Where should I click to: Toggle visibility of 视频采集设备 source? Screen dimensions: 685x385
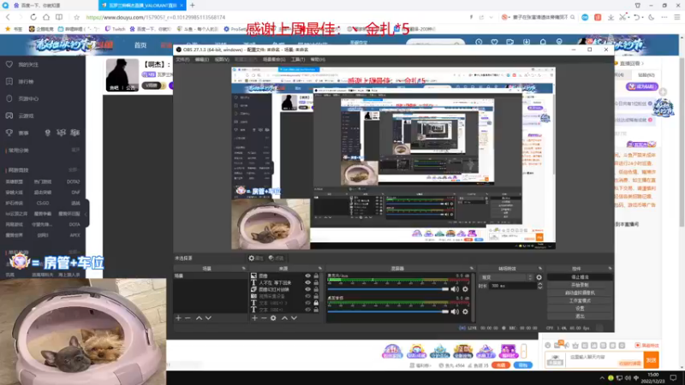pyautogui.click(x=307, y=296)
